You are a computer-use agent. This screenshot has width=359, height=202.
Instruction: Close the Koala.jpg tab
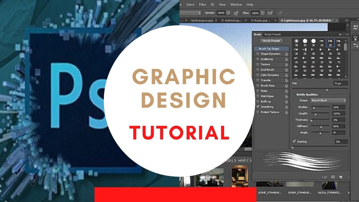[x=275, y=20]
